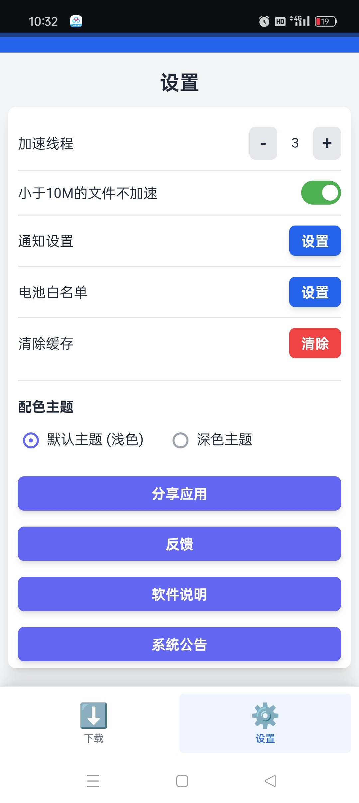This screenshot has height=803, width=359.
Task: Open 软件说明 software description
Action: [x=179, y=594]
